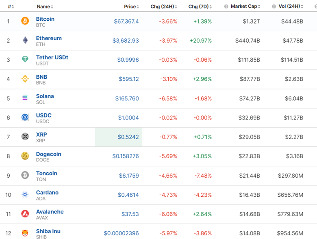
Task: Click BNB 7D change +2.96%
Action: tap(202, 79)
